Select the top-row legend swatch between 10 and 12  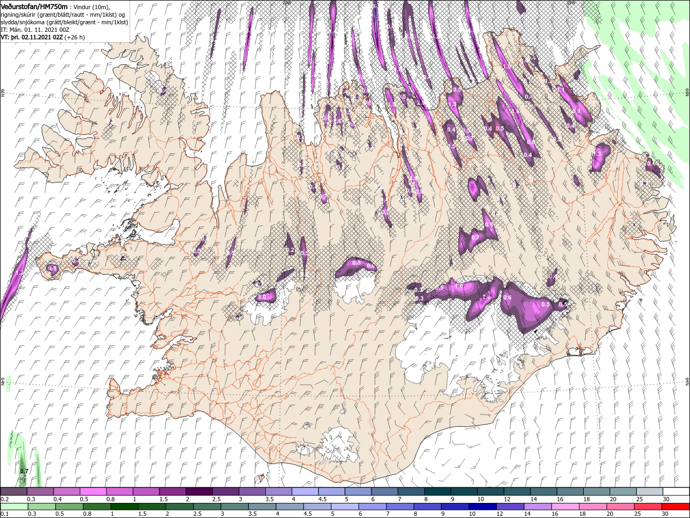click(x=489, y=492)
